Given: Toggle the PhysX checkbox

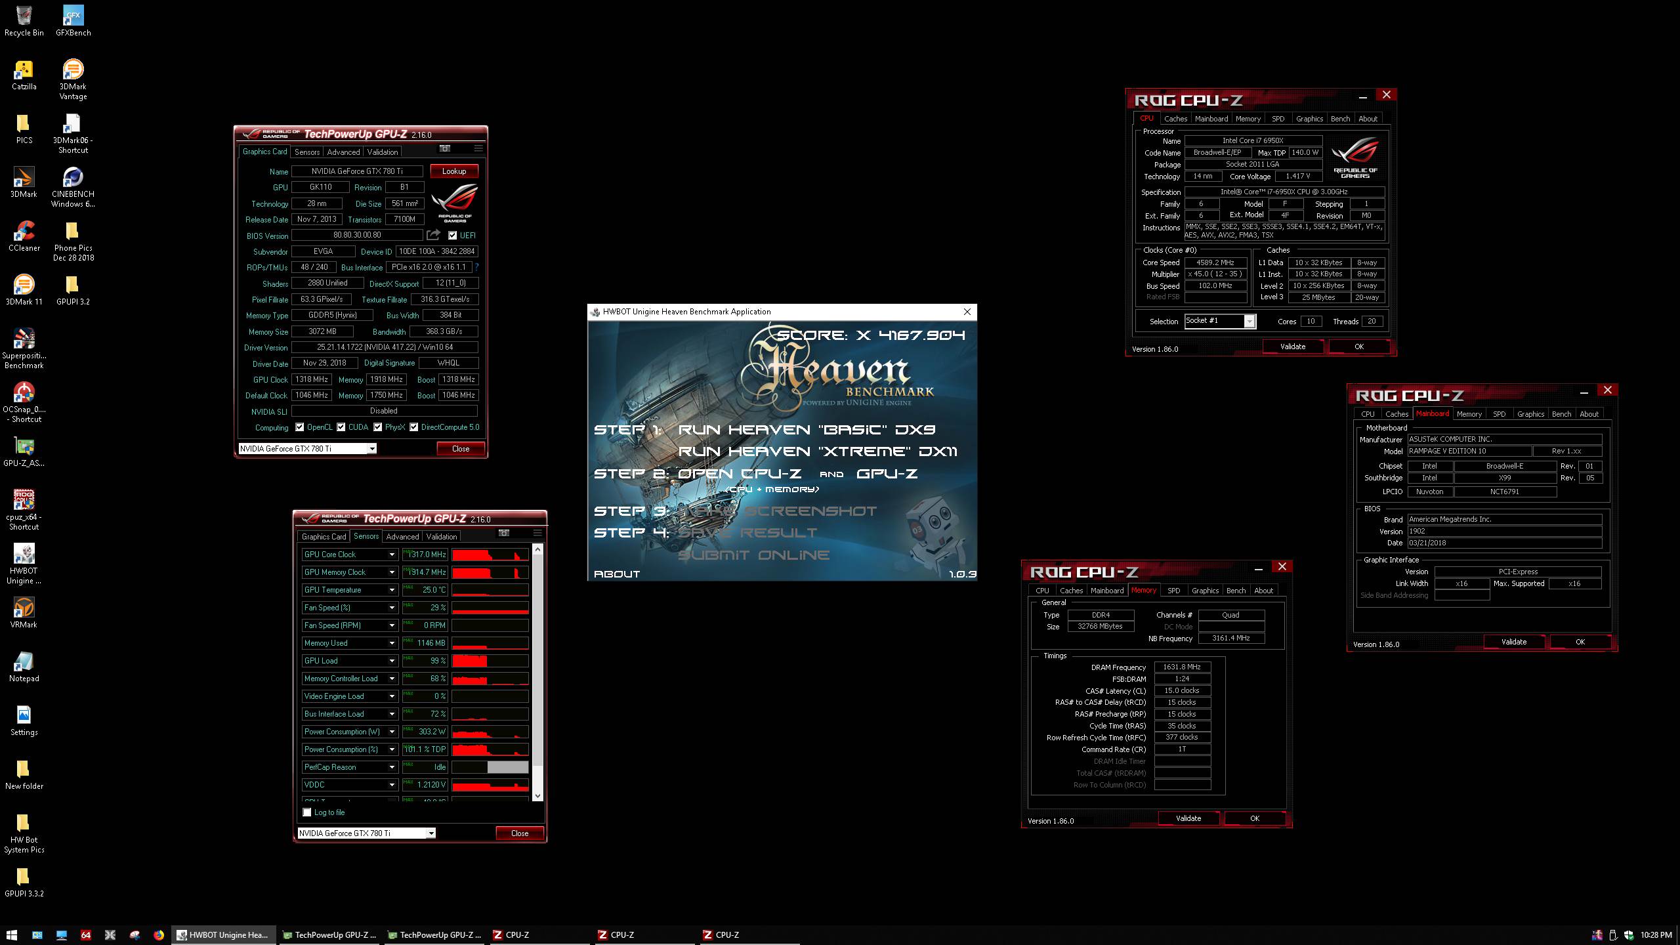Looking at the screenshot, I should pos(378,427).
